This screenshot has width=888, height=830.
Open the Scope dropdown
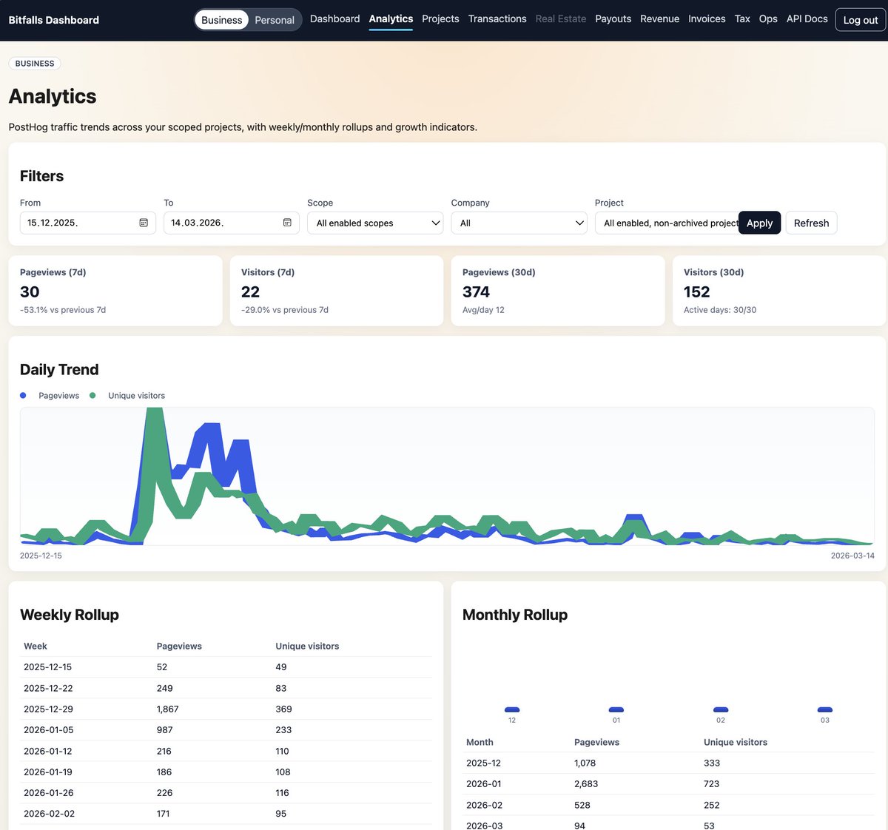(375, 223)
